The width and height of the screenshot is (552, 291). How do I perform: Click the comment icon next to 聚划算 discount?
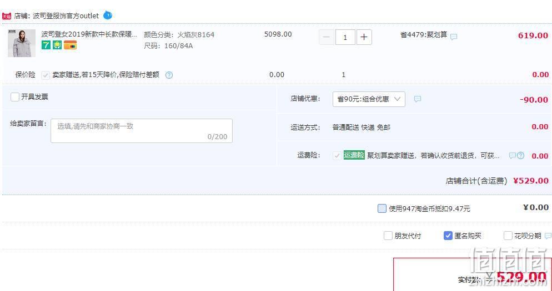tap(454, 37)
